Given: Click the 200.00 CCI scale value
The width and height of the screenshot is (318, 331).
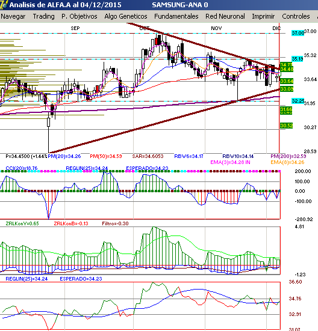Looking at the screenshot, I should click(303, 171).
